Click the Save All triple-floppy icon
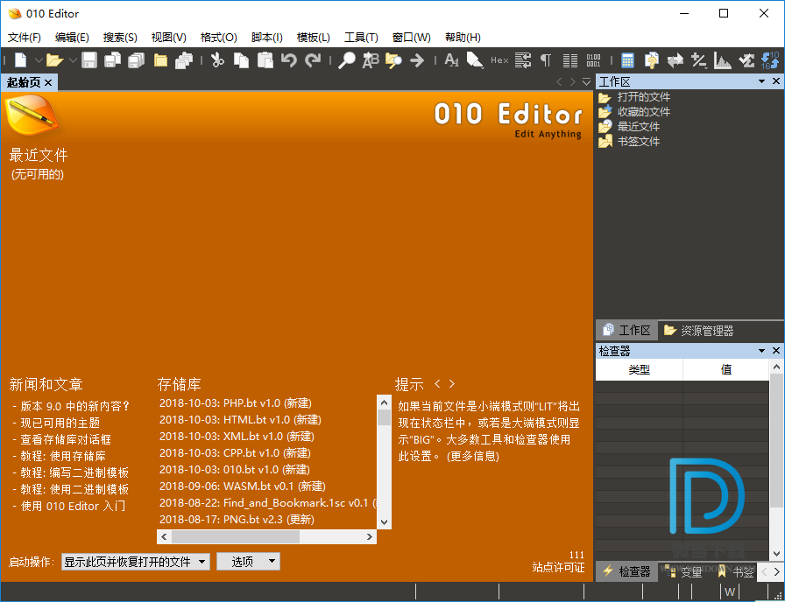This screenshot has width=785, height=602. point(136,60)
